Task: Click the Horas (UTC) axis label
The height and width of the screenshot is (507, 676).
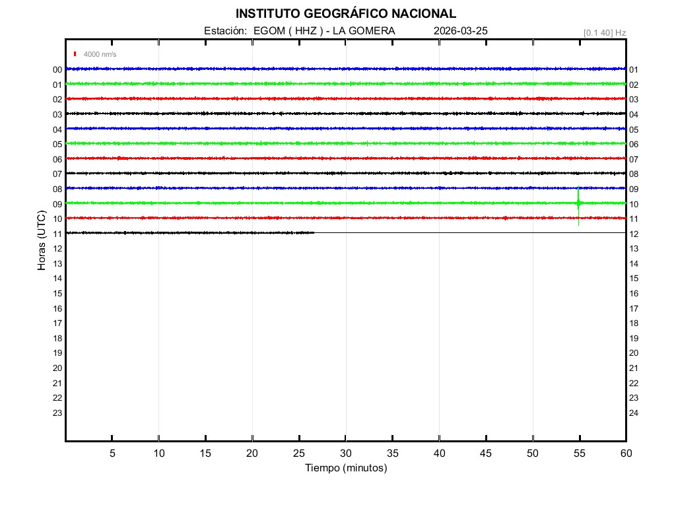Action: point(42,240)
